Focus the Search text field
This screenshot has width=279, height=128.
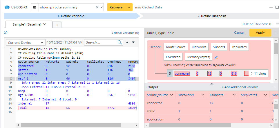click(x=100, y=42)
